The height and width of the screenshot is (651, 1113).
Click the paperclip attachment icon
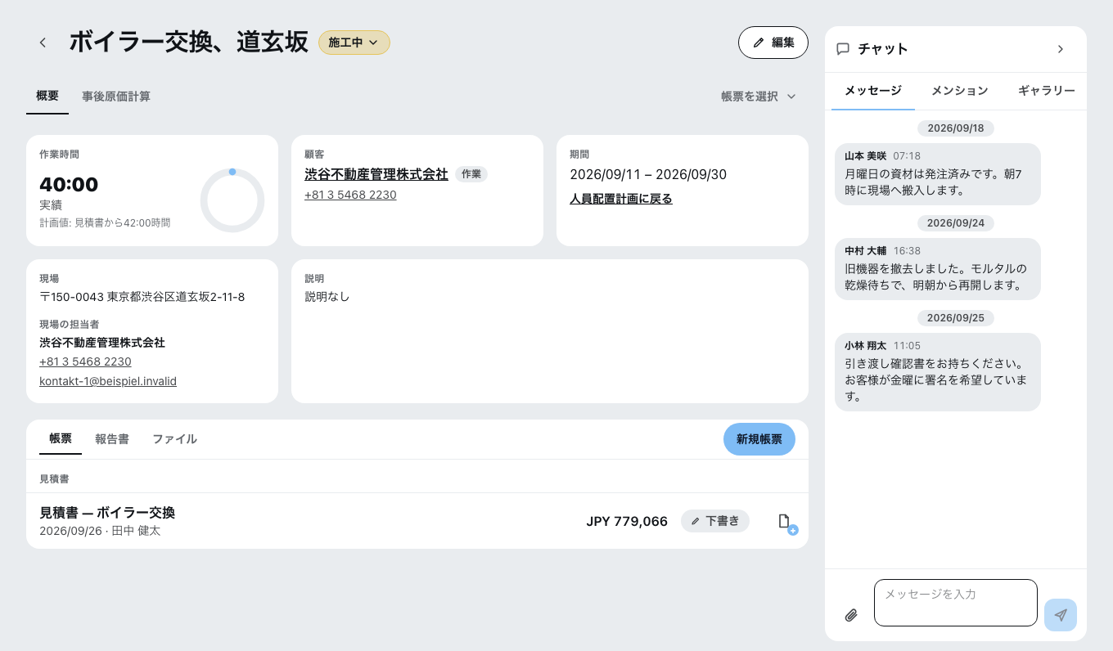point(851,615)
